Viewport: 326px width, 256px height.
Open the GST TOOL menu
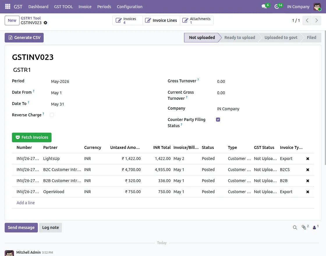[x=63, y=7]
